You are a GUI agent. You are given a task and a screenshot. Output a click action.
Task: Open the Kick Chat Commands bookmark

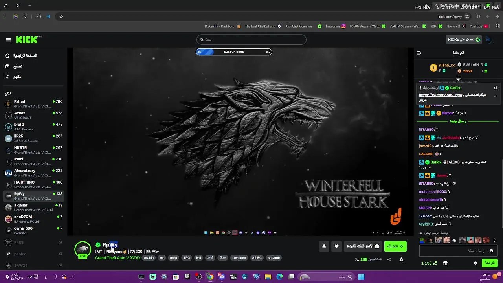coord(303,26)
